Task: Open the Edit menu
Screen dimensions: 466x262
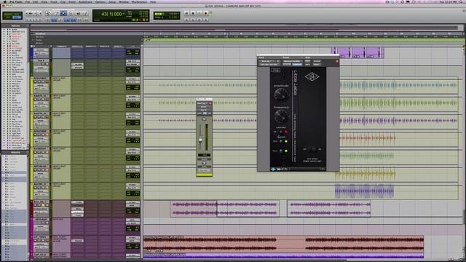Action: click(36, 1)
